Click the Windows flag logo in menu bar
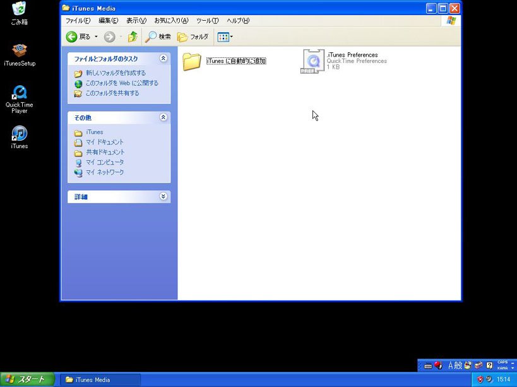 pos(451,20)
